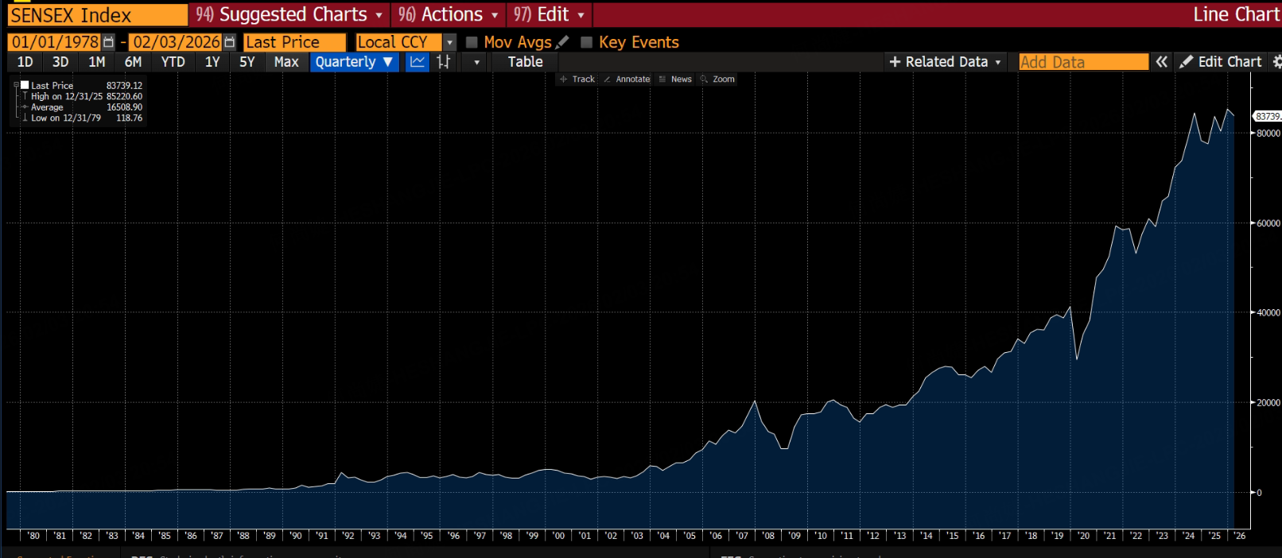This screenshot has width=1282, height=558.
Task: Select the line chart type icon
Action: coord(418,62)
